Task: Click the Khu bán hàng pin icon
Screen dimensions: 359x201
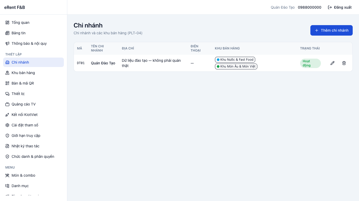Action: pyautogui.click(x=7, y=73)
